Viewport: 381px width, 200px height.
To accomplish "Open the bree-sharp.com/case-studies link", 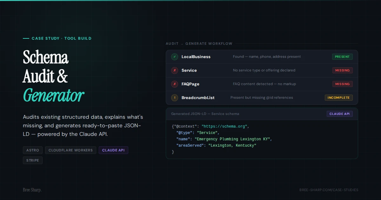I will tap(329, 190).
